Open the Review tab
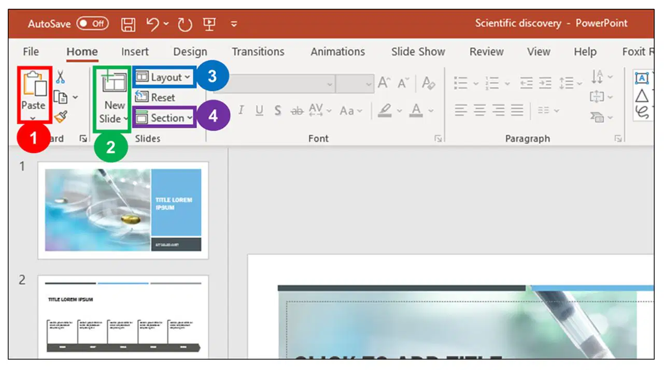 pos(487,52)
